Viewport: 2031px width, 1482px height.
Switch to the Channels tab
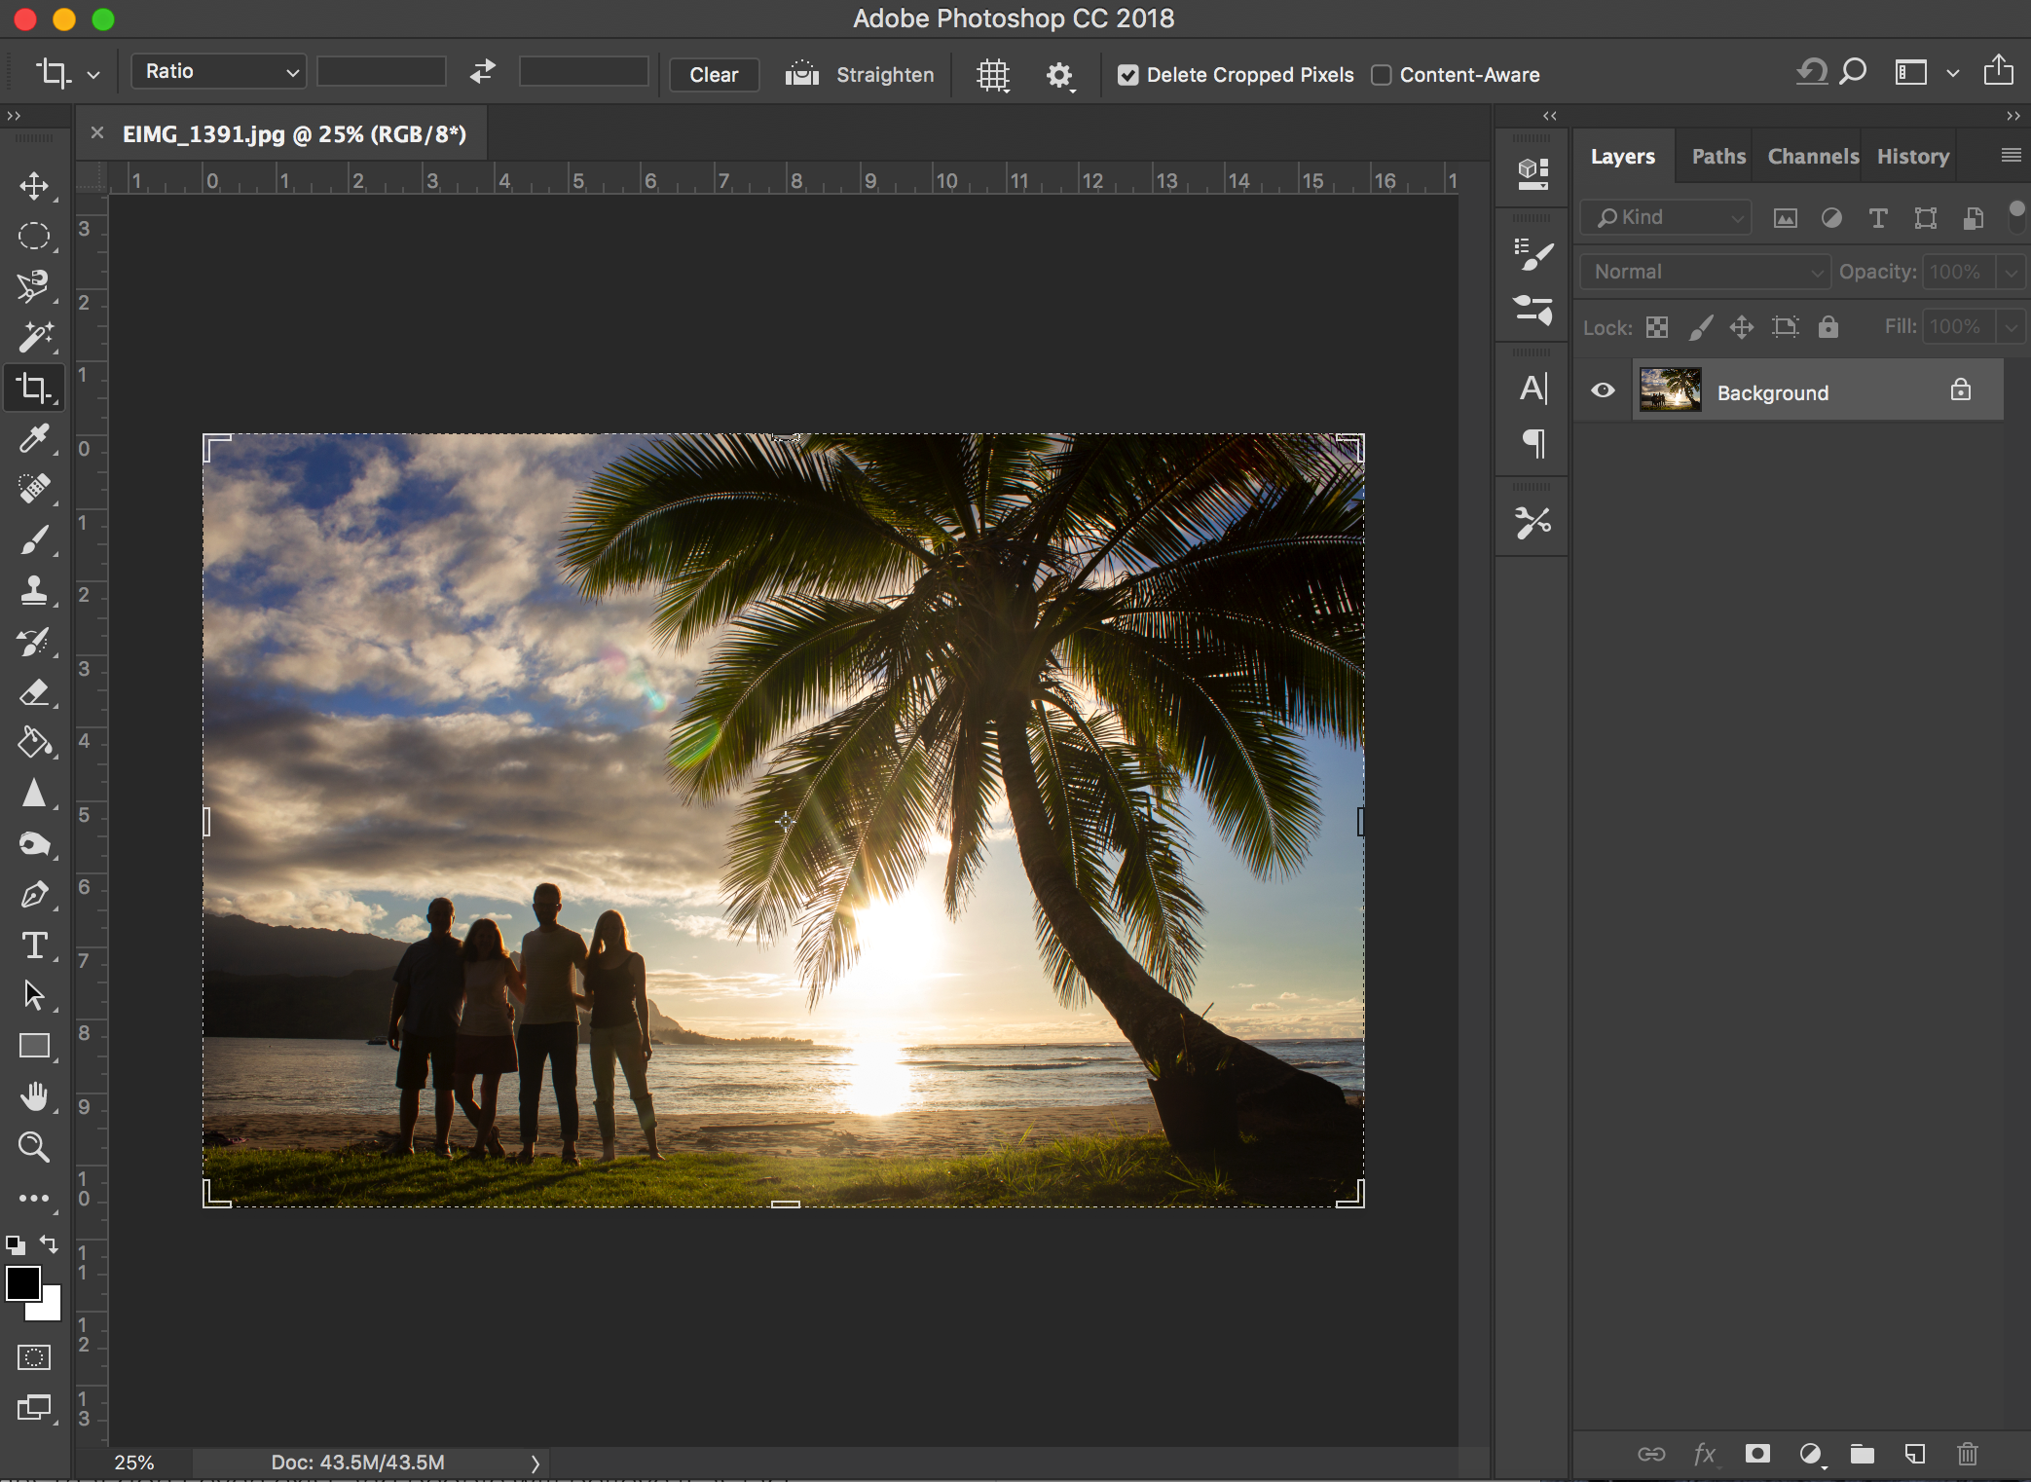(x=1812, y=157)
